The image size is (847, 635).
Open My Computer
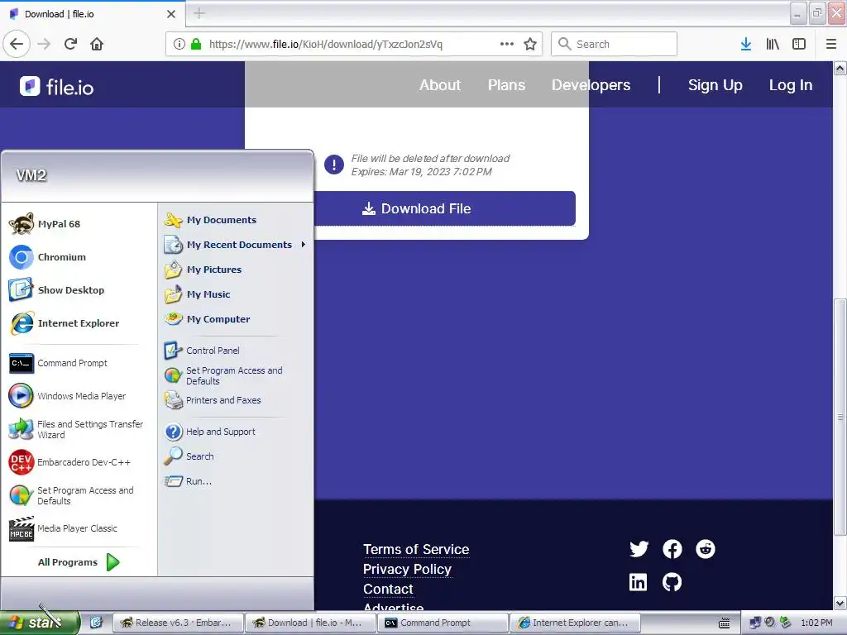point(207,319)
